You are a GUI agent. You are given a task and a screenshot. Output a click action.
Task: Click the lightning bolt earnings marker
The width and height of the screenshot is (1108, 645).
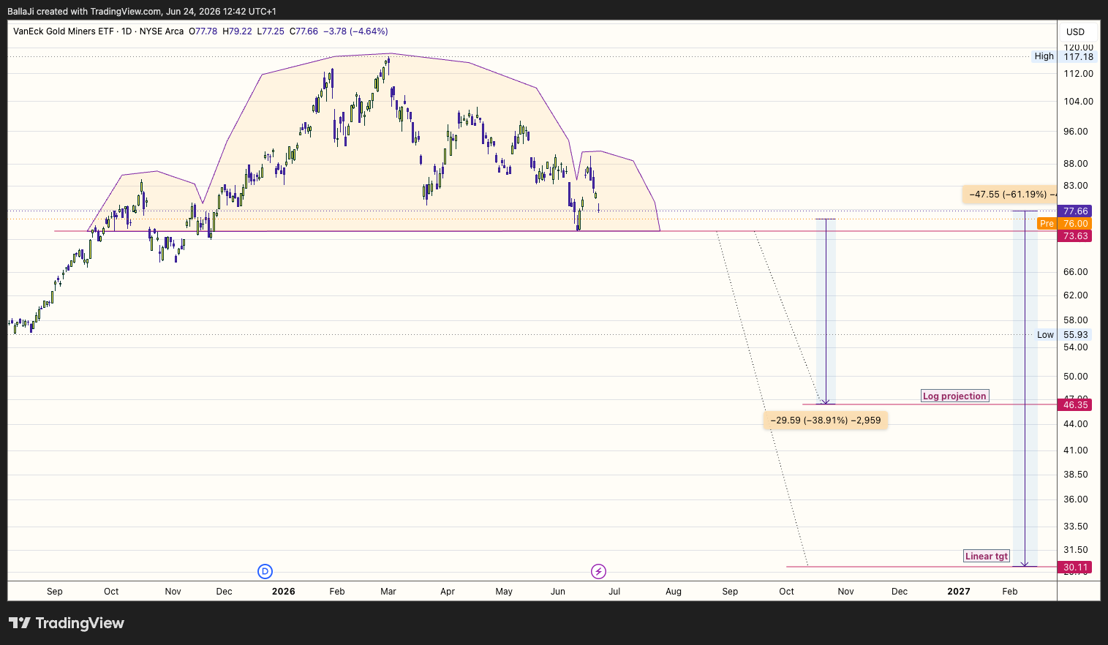[598, 572]
